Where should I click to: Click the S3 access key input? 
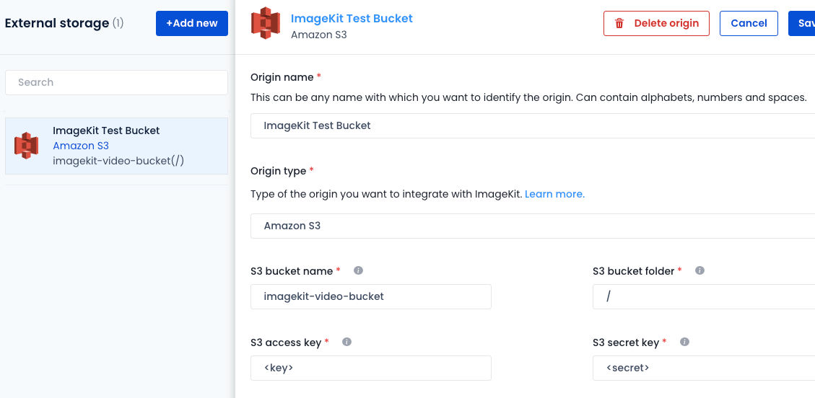point(370,368)
